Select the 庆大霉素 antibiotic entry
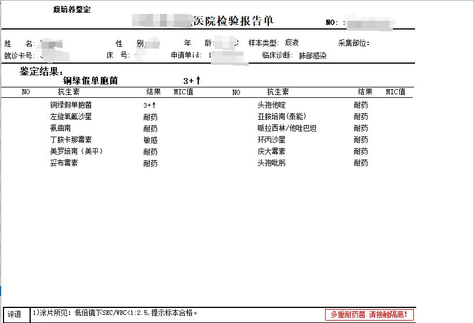This screenshot has height=323, width=473. pyautogui.click(x=271, y=152)
